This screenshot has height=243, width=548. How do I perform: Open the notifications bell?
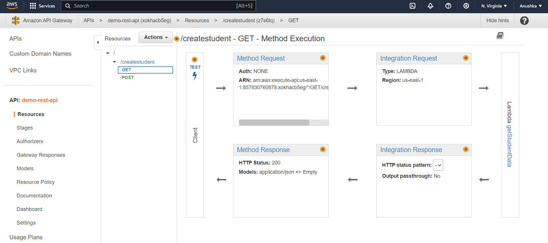(431, 6)
